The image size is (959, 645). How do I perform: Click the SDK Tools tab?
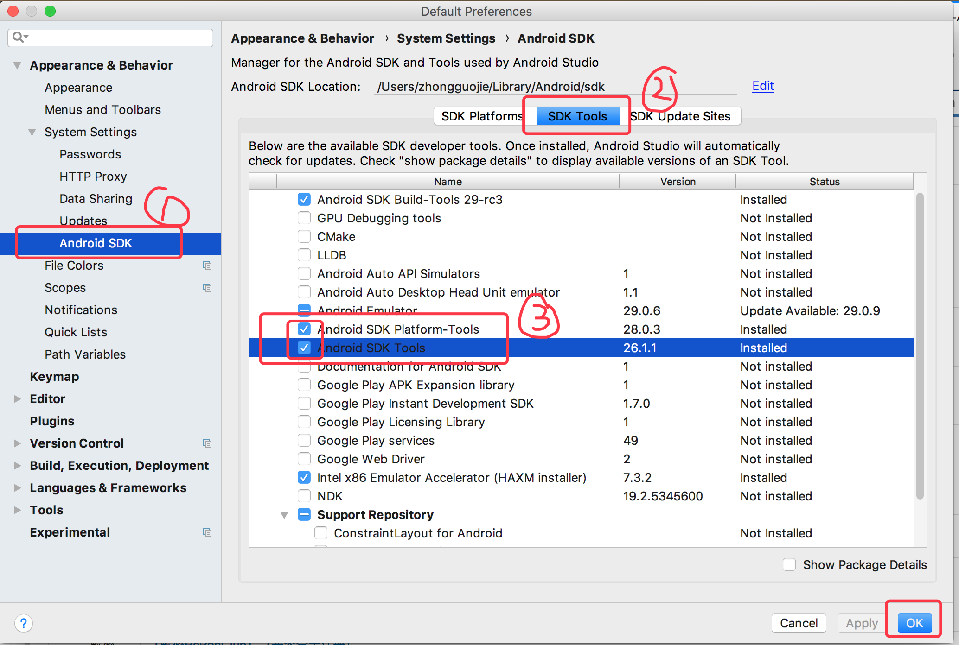[576, 116]
